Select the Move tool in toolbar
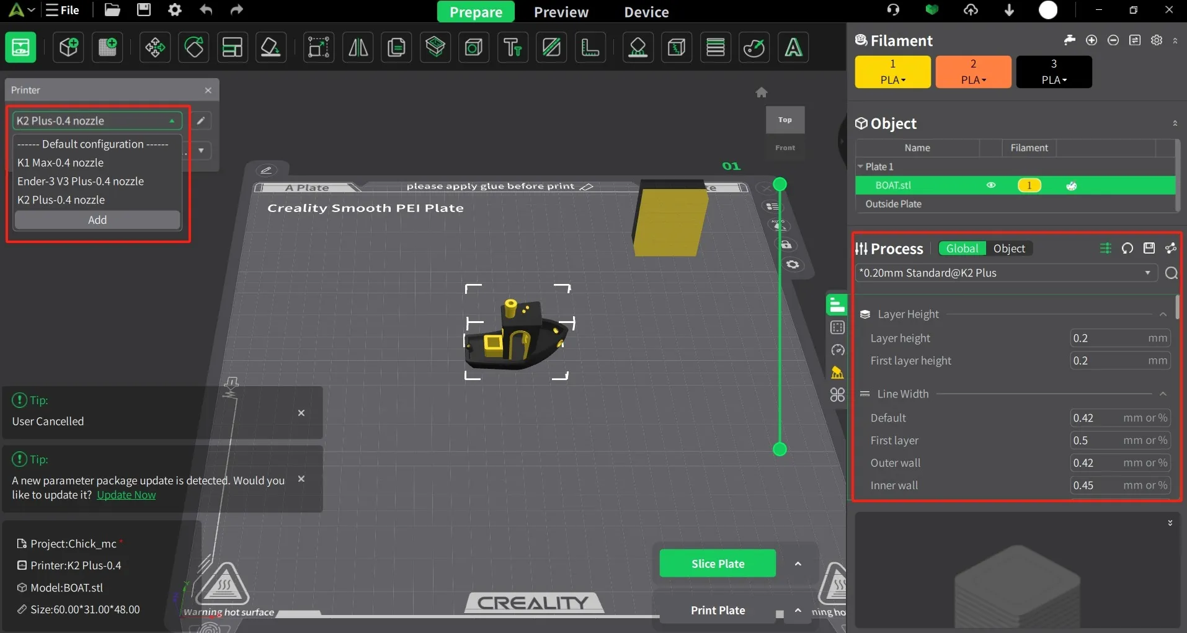The width and height of the screenshot is (1187, 633). (x=155, y=47)
